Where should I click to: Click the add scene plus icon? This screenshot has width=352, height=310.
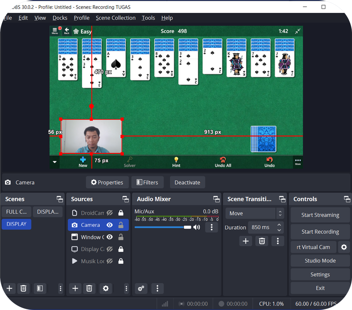coord(9,288)
